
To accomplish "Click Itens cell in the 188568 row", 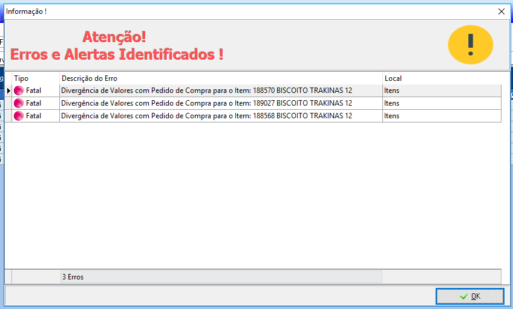I will point(442,116).
